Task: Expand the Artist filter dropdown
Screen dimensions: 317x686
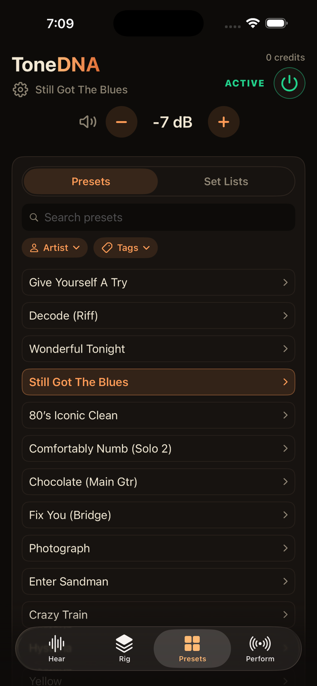Action: tap(55, 248)
